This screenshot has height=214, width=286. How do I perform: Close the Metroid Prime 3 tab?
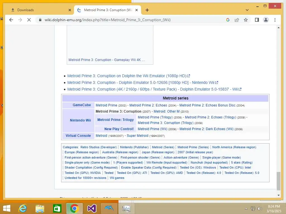coord(136,10)
